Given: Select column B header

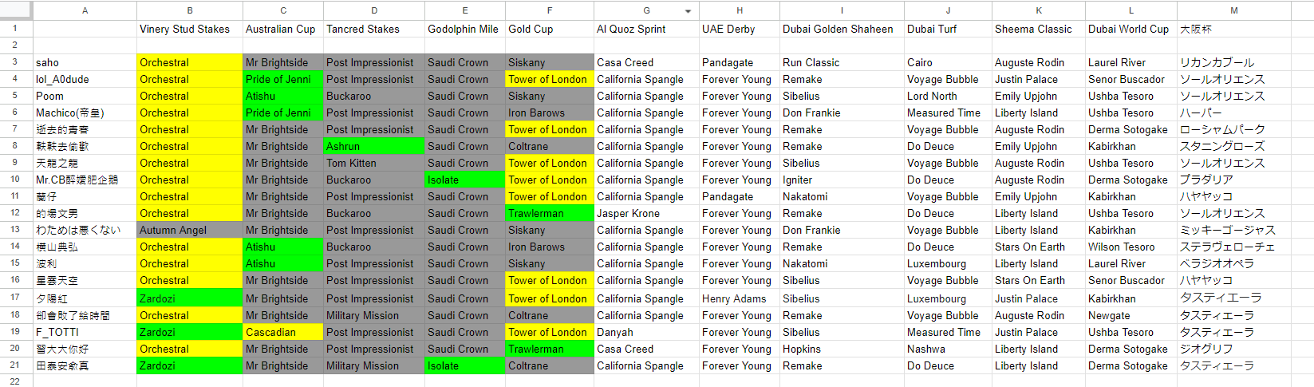Looking at the screenshot, I should [x=190, y=10].
